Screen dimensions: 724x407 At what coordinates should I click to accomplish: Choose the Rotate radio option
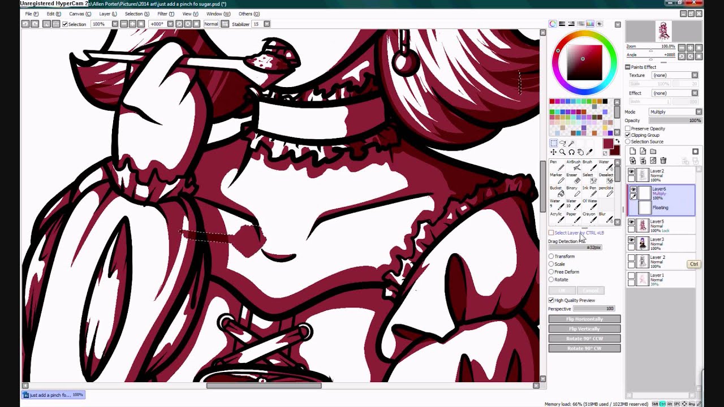[x=551, y=280]
